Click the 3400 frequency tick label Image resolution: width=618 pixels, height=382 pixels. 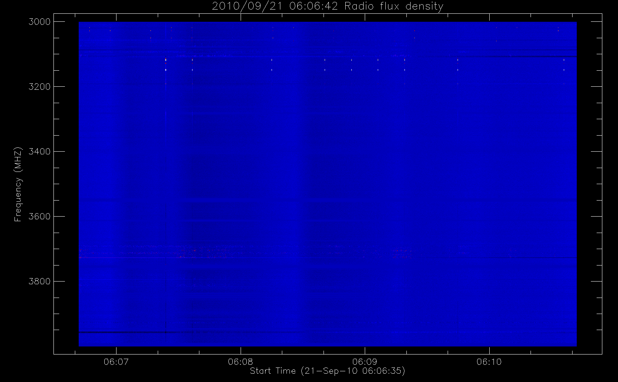click(x=40, y=152)
